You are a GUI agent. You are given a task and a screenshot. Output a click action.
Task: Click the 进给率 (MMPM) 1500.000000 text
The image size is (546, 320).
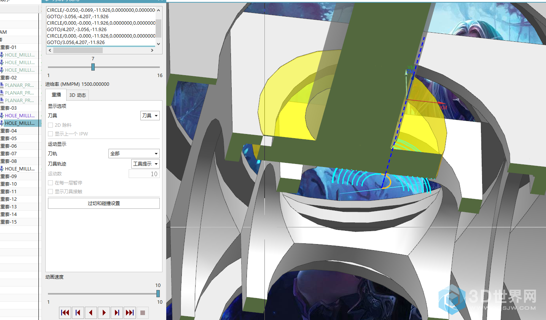pyautogui.click(x=77, y=84)
